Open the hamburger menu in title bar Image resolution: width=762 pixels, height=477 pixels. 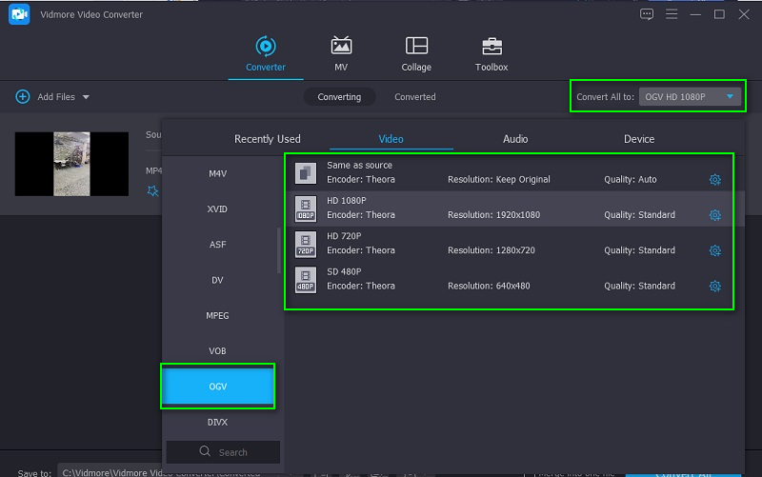tap(672, 14)
